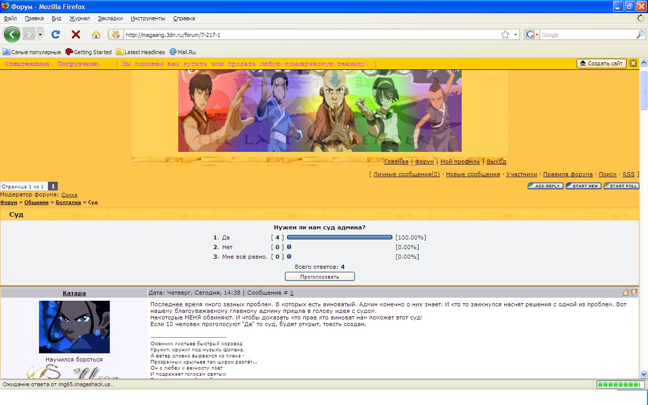Click the pink Спецтехника. Погрузчики. ad link
This screenshot has width=648, height=405.
[x=53, y=64]
